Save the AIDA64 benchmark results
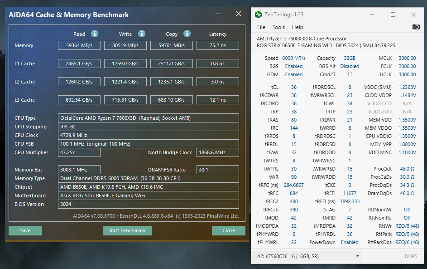 (x=25, y=230)
